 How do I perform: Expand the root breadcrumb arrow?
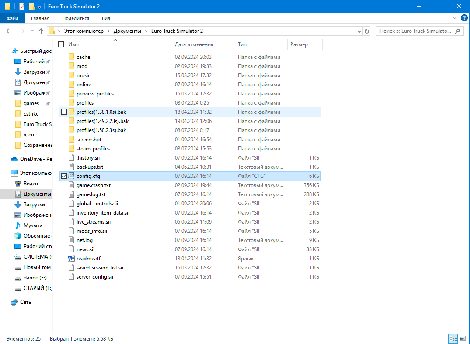pyautogui.click(x=59, y=31)
